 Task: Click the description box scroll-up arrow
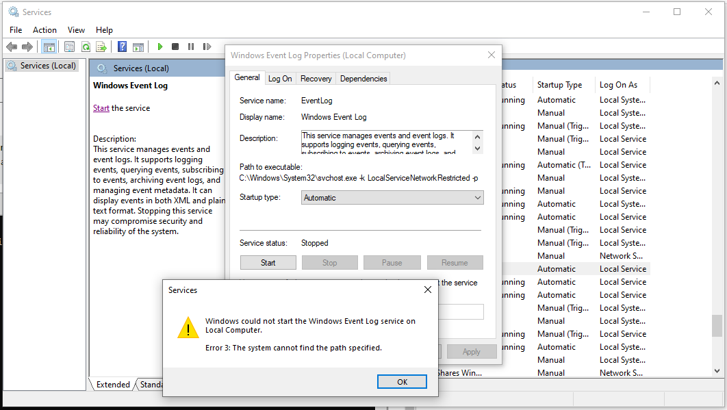(x=478, y=137)
